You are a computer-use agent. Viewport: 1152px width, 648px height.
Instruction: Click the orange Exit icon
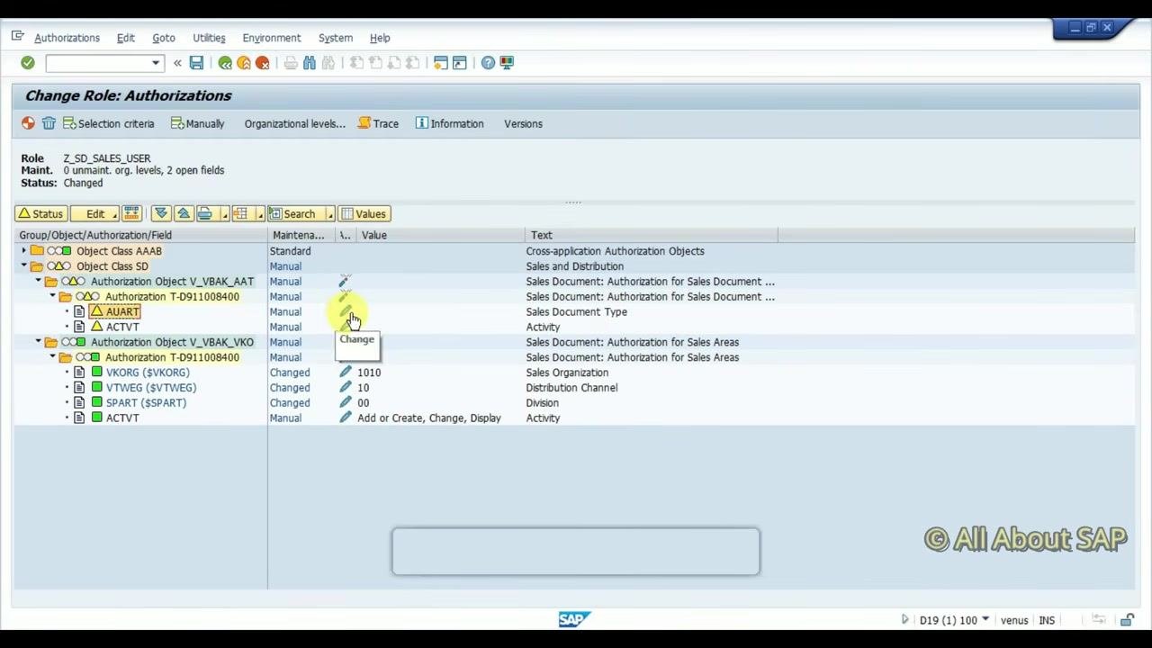[244, 63]
